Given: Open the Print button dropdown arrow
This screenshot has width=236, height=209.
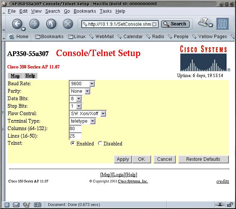Looking at the screenshot, I should pyautogui.click(x=211, y=25).
